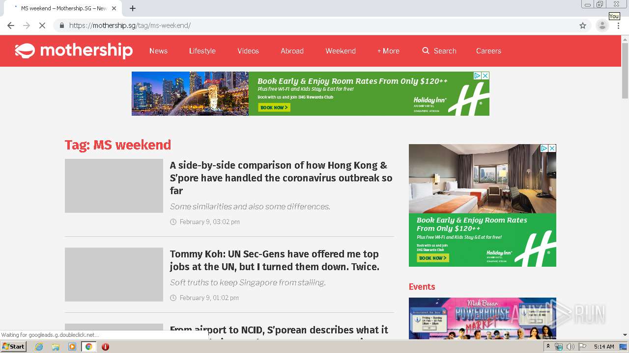Click thumbnail of coronavirus comparison article
The image size is (629, 353).
[x=114, y=186]
